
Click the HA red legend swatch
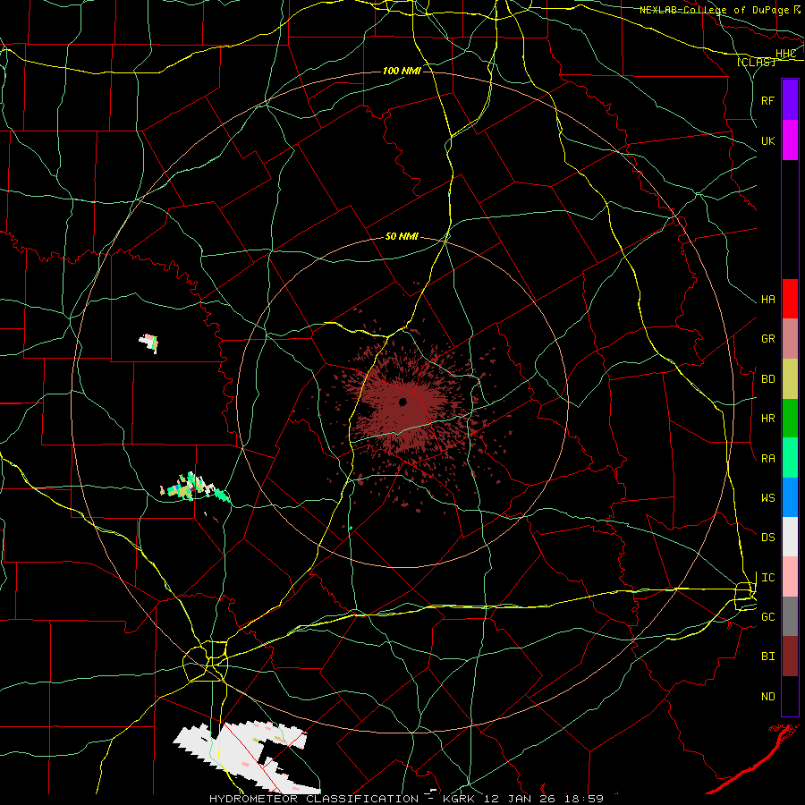[790, 299]
